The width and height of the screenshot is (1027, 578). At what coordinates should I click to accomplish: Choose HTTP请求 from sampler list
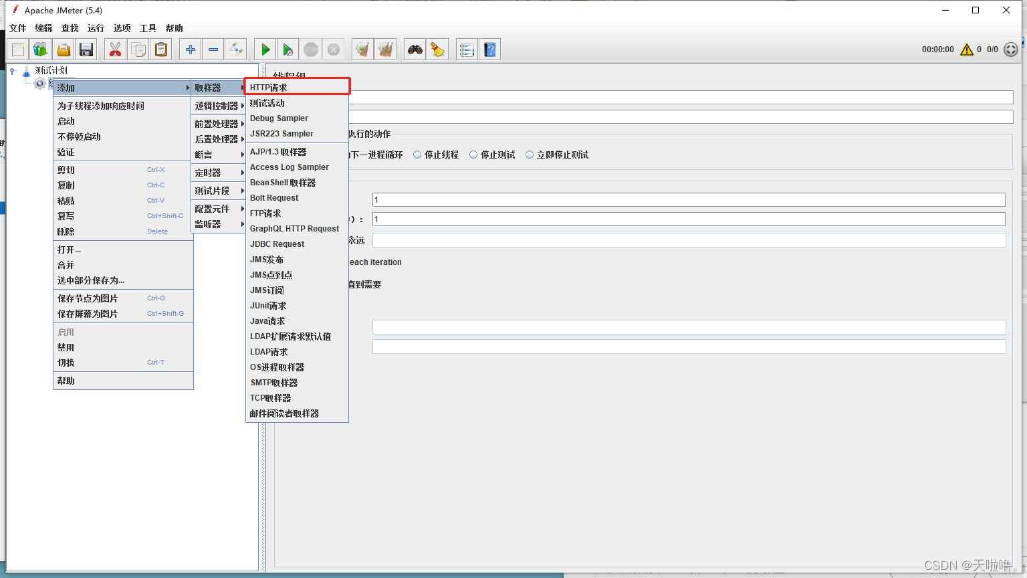pyautogui.click(x=297, y=88)
